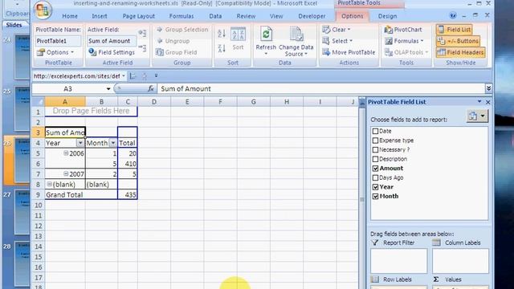Open the Review ribbon tab
The height and width of the screenshot is (289, 514).
tap(246, 16)
